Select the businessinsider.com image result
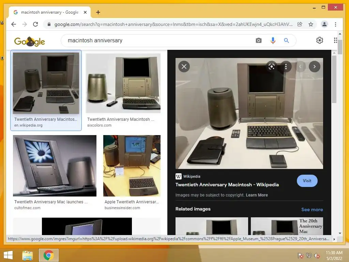The width and height of the screenshot is (349, 262). point(132,165)
